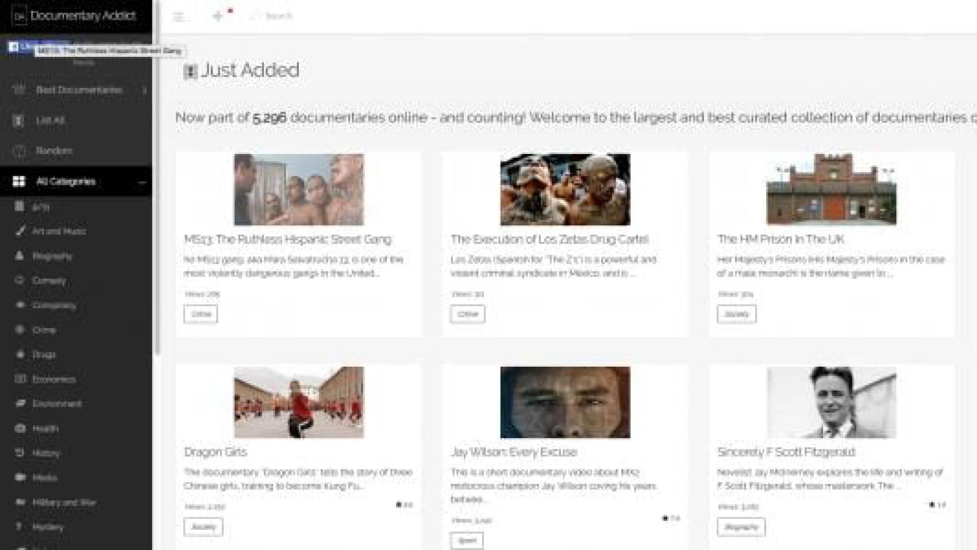Click the Sport tag under Jay Wilson
This screenshot has width=977, height=550.
[x=467, y=540]
